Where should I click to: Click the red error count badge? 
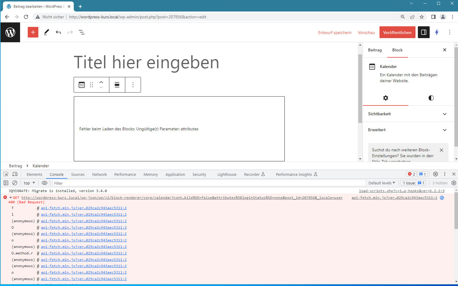coord(411,174)
